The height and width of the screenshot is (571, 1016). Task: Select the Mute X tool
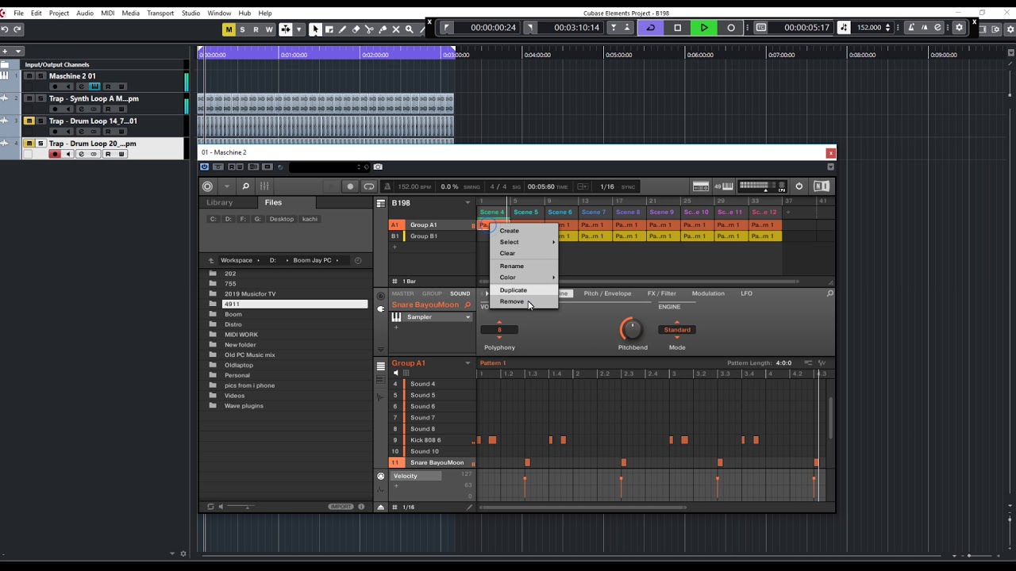(x=396, y=29)
